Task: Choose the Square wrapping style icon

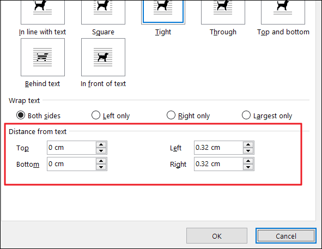Action: pyautogui.click(x=103, y=12)
